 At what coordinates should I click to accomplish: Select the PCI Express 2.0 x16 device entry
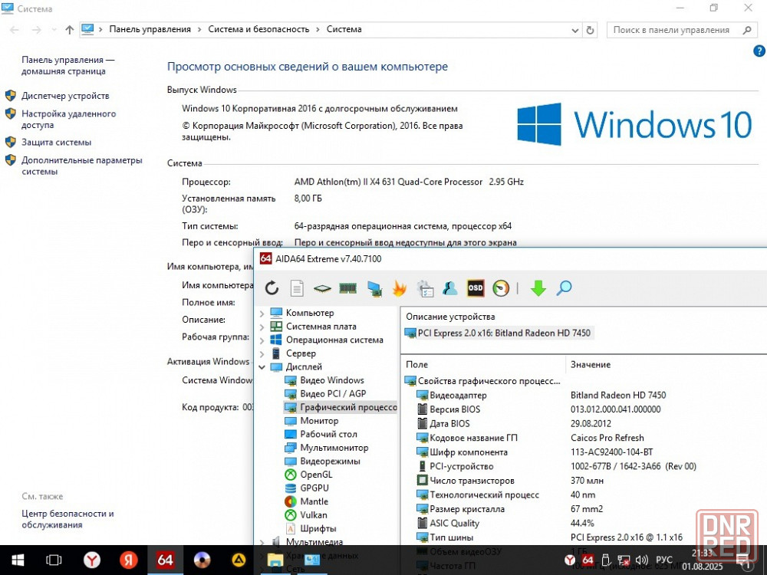click(498, 333)
